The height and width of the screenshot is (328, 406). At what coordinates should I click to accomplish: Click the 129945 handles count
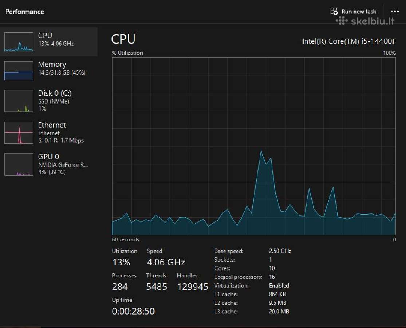[193, 287]
